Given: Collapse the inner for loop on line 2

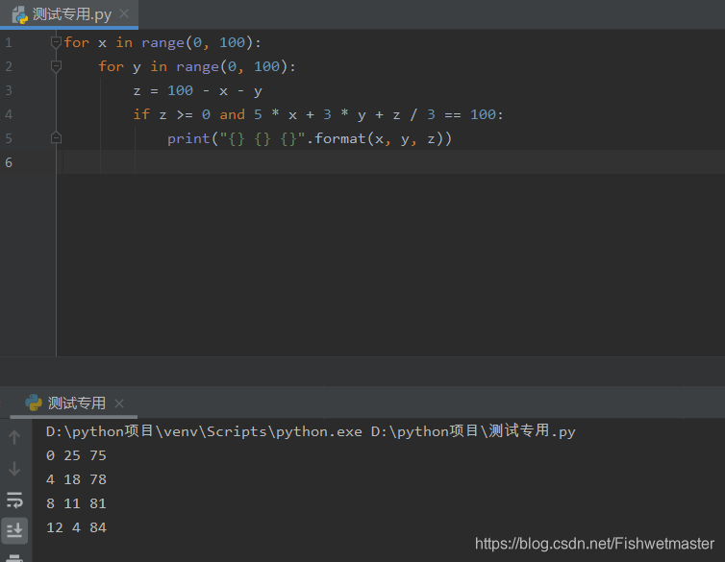Looking at the screenshot, I should [x=56, y=66].
